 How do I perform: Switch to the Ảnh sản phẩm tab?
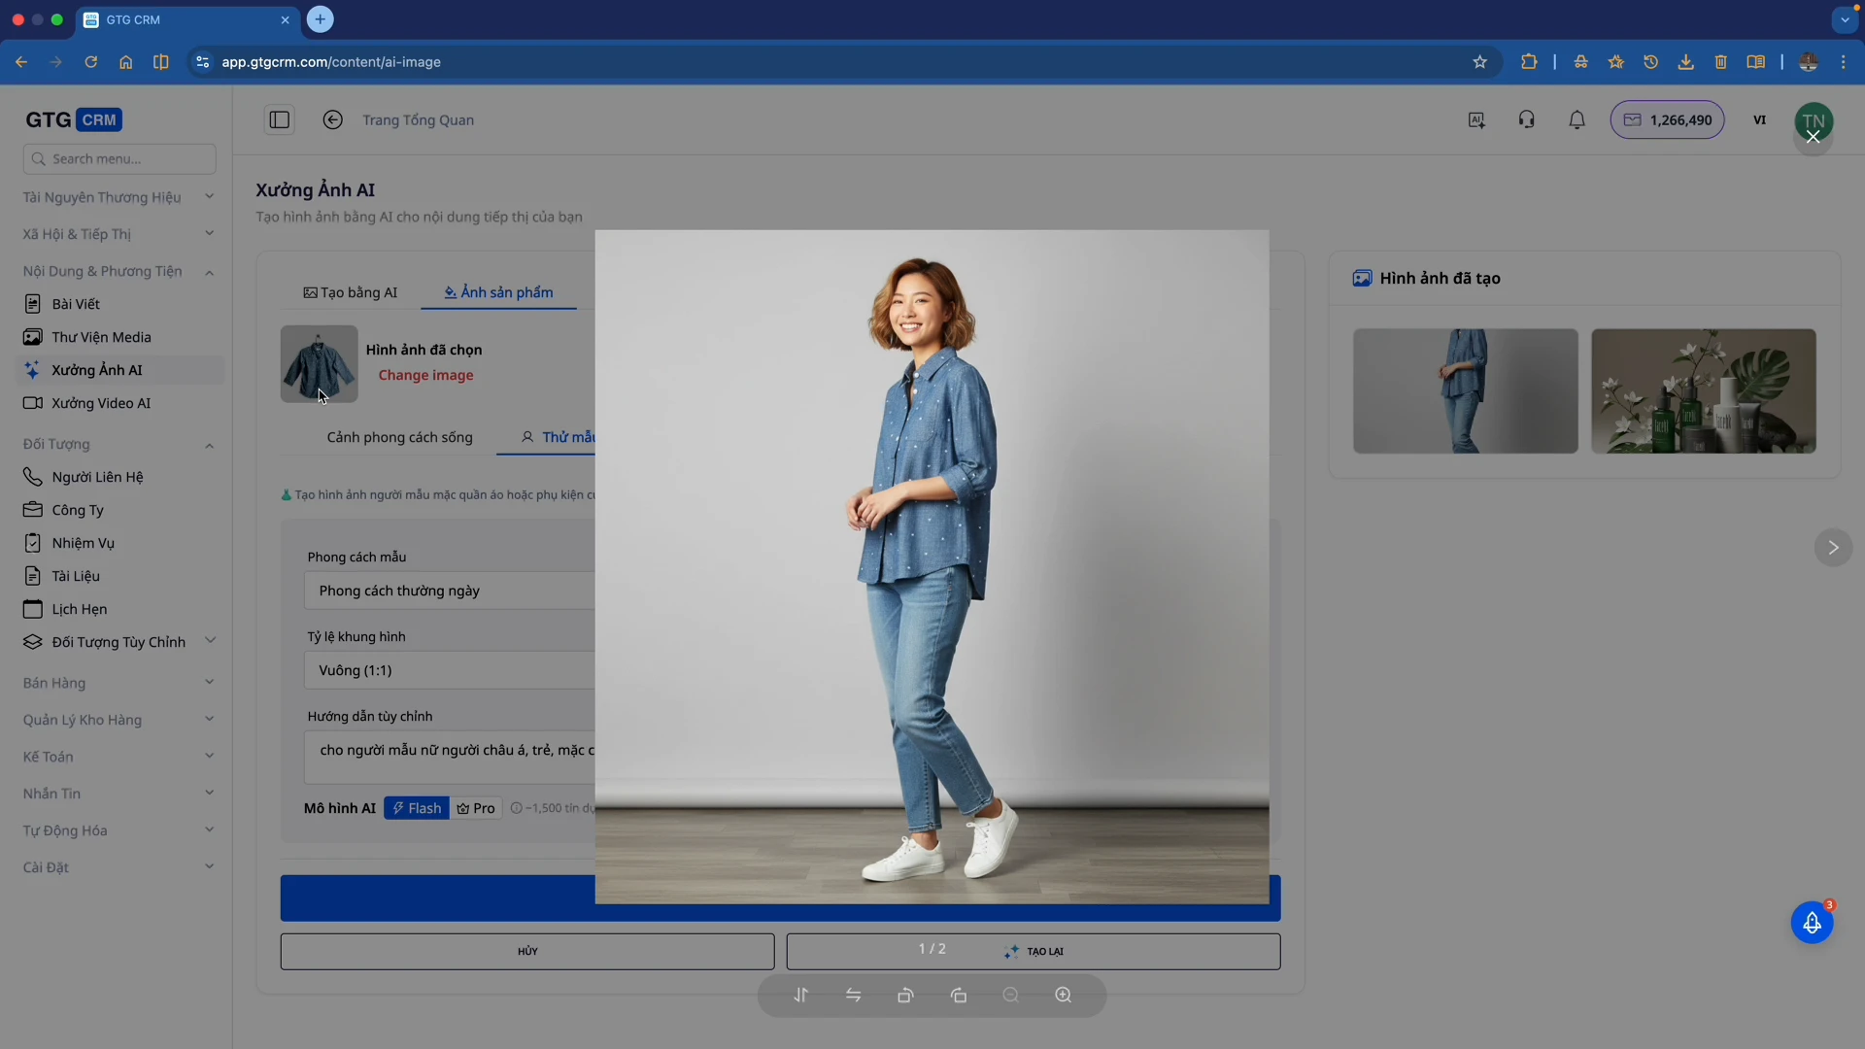pos(498,291)
